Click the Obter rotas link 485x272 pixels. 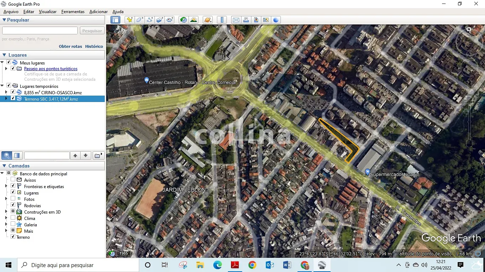[70, 46]
